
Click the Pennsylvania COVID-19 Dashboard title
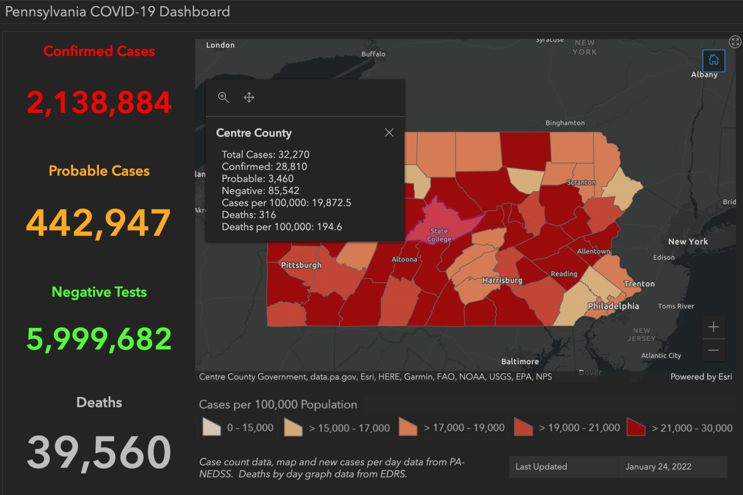tap(118, 11)
